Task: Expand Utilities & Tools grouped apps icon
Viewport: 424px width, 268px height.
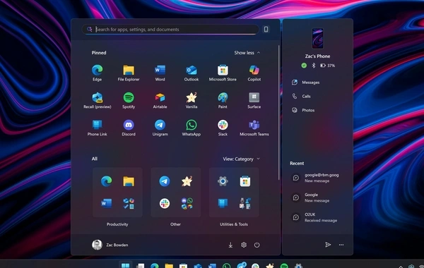Action: click(x=245, y=204)
